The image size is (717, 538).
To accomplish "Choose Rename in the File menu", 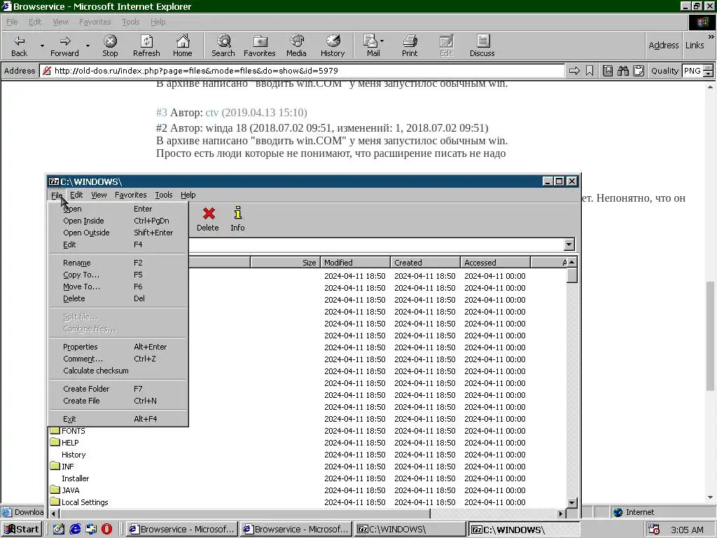I will [x=118, y=263].
